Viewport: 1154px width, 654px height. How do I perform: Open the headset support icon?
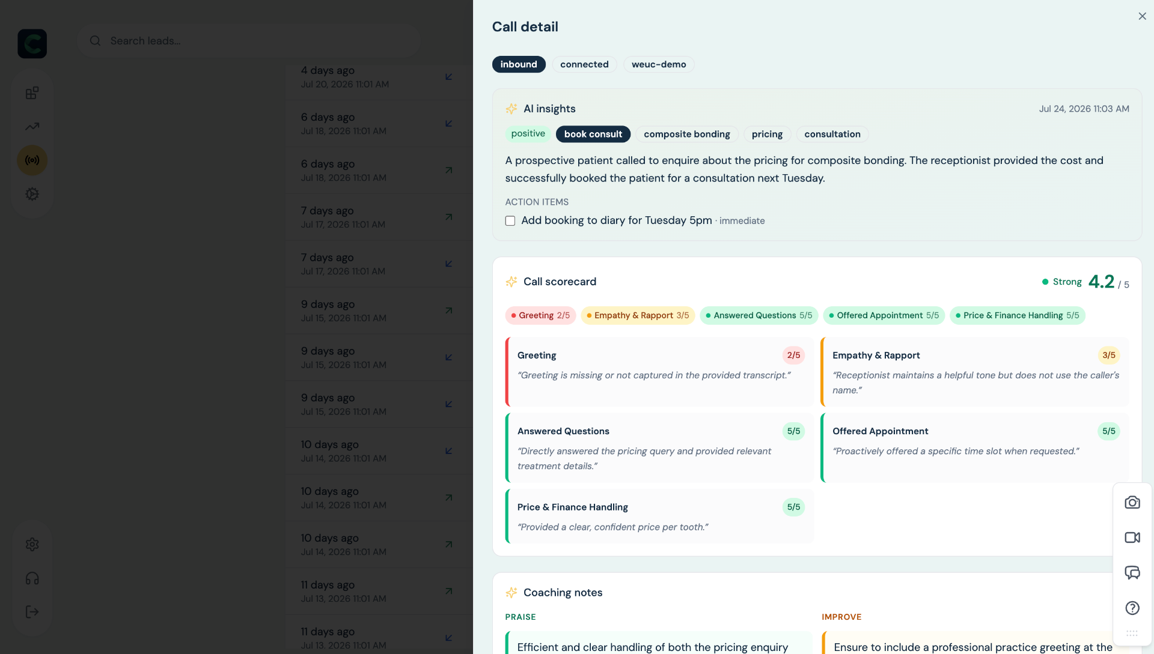pos(32,578)
